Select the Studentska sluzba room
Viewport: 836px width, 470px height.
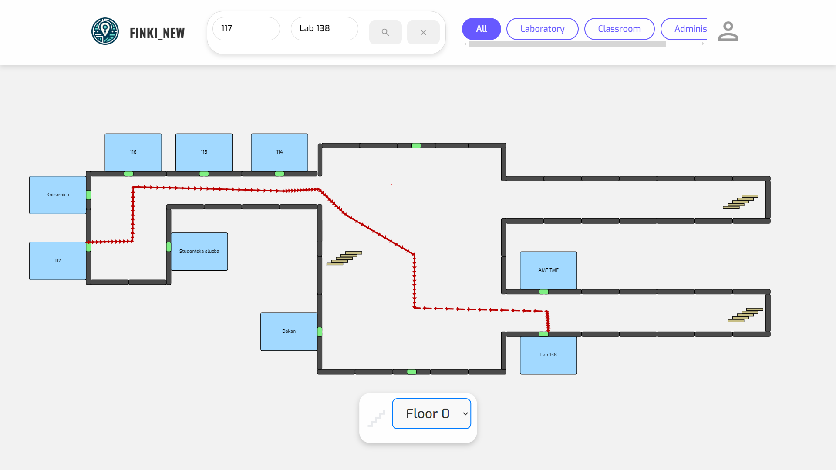pos(199,252)
